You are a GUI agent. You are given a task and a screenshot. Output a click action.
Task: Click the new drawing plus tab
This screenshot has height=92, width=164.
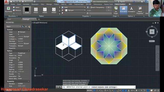pos(39,19)
